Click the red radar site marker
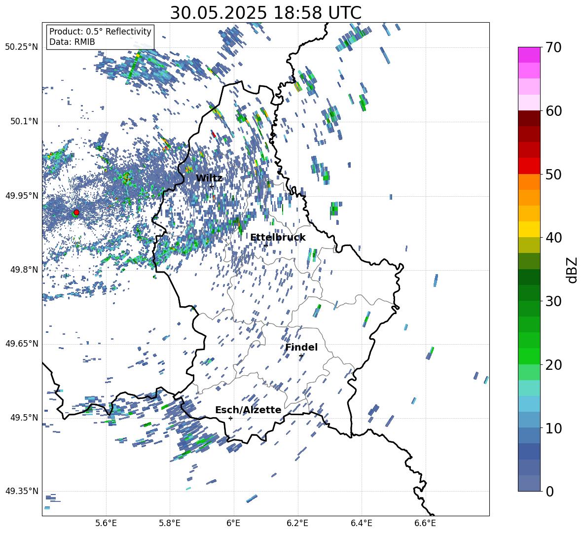Image resolution: width=584 pixels, height=533 pixels. [76, 213]
